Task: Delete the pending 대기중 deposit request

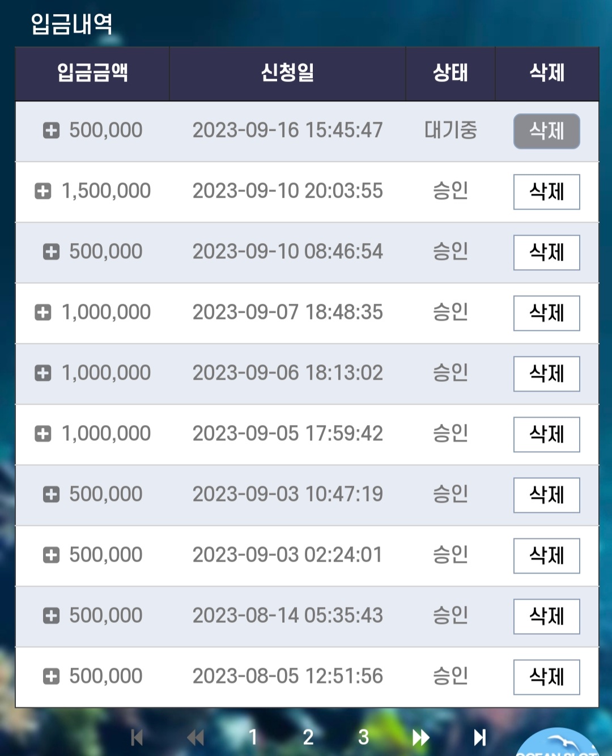Action: pyautogui.click(x=547, y=131)
